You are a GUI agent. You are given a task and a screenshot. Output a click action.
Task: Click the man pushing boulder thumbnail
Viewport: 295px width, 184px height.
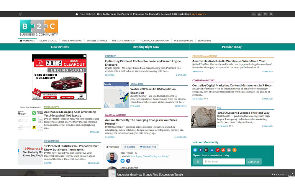pyautogui.click(x=203, y=117)
